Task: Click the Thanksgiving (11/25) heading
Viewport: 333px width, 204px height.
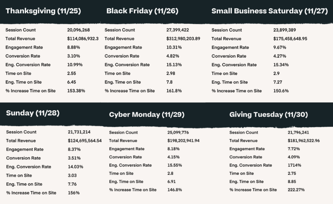Action: [x=43, y=11]
